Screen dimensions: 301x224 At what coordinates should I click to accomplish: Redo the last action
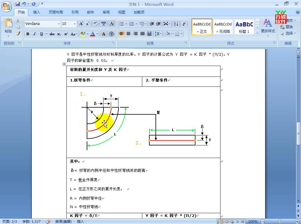34,4
